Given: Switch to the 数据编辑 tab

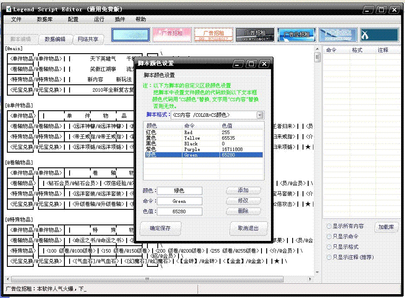Looking at the screenshot, I should (55, 39).
